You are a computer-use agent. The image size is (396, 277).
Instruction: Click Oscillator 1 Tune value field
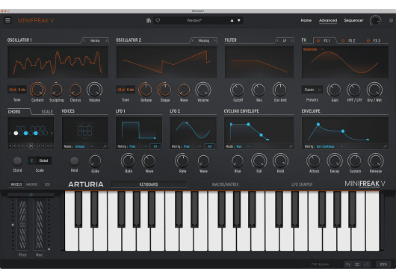[17, 90]
